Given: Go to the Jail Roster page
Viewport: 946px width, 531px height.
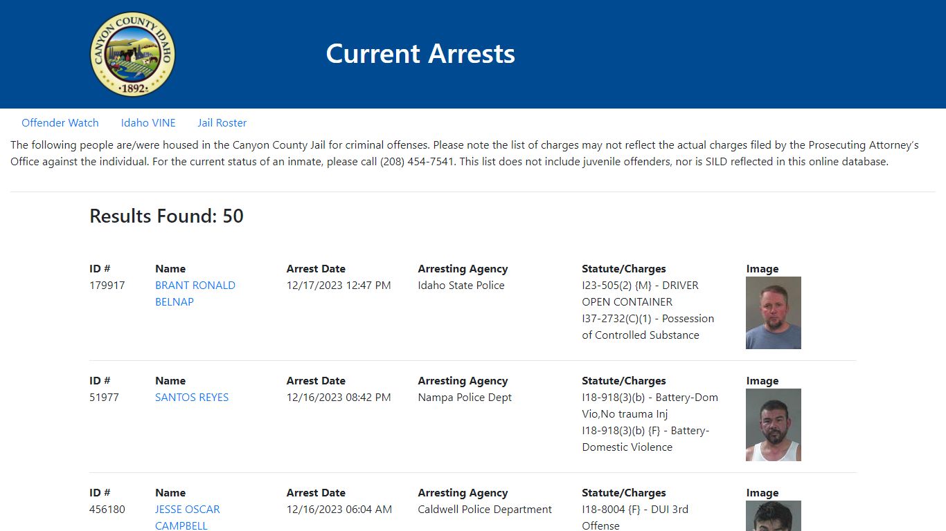Looking at the screenshot, I should point(222,123).
